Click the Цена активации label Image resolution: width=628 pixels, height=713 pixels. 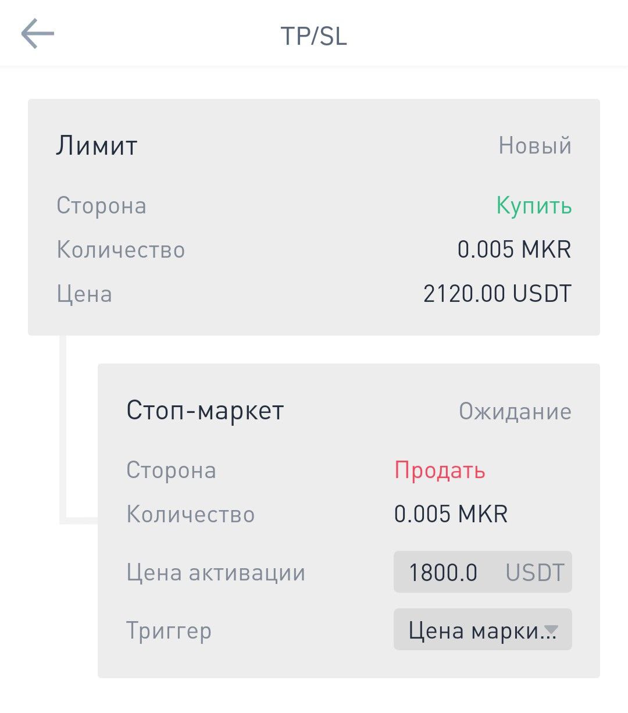click(x=216, y=572)
